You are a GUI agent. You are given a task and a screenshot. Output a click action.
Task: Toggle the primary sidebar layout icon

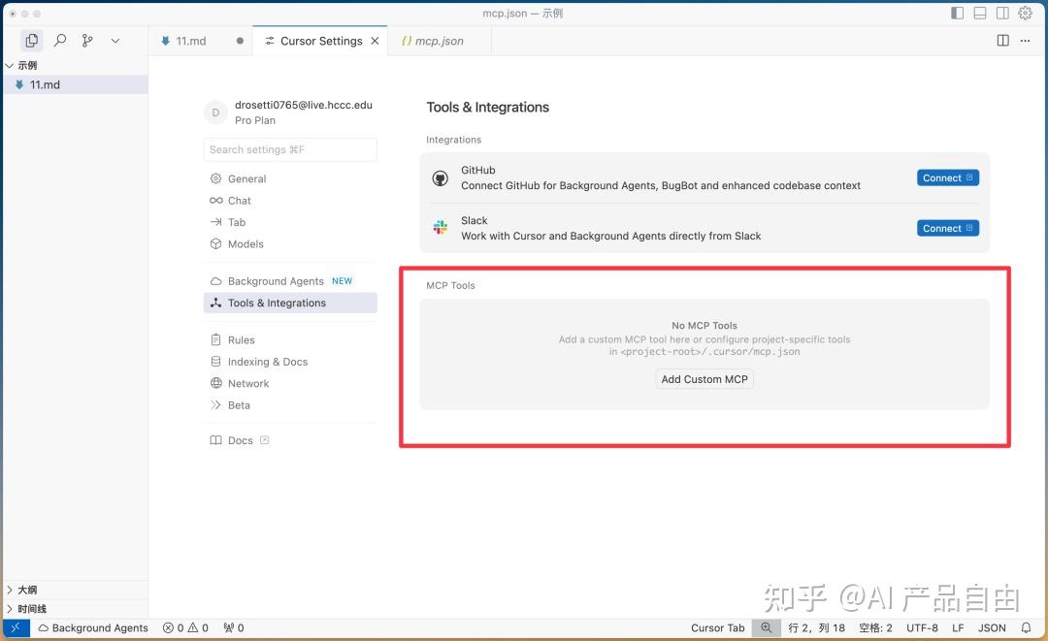click(x=957, y=13)
